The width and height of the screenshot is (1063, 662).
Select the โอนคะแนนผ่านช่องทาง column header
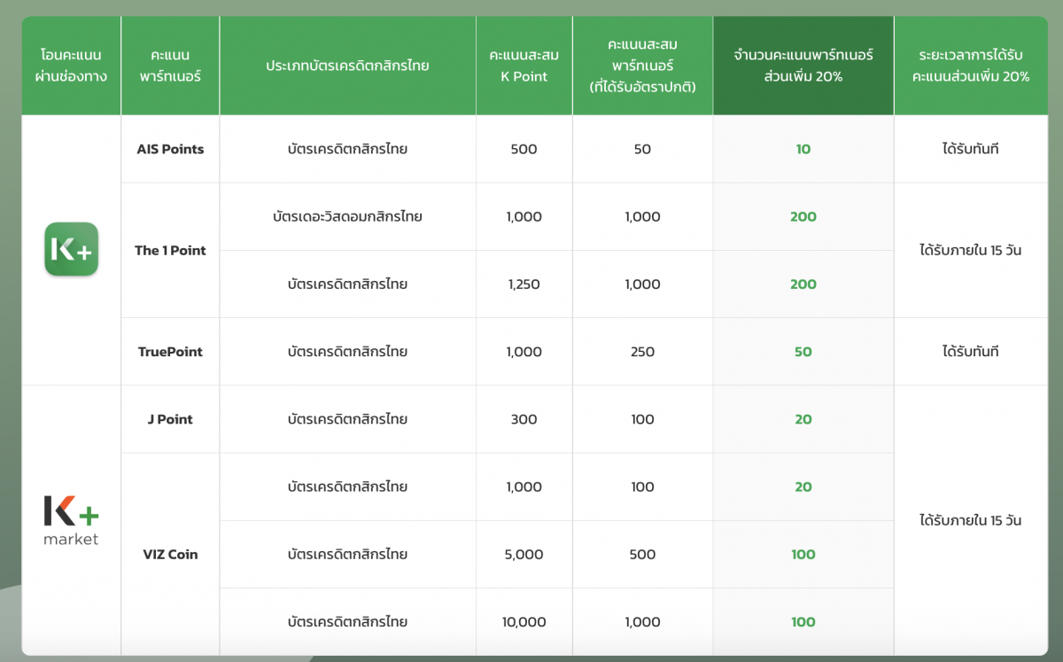[x=71, y=66]
